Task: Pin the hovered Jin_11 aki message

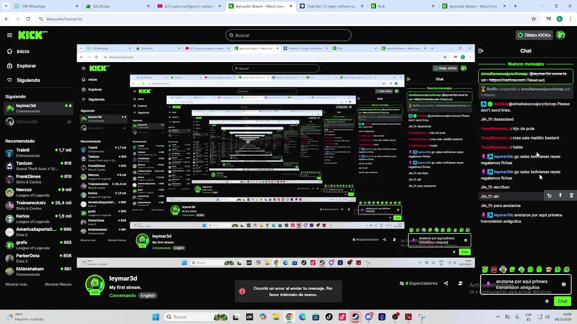Action: pos(560,195)
